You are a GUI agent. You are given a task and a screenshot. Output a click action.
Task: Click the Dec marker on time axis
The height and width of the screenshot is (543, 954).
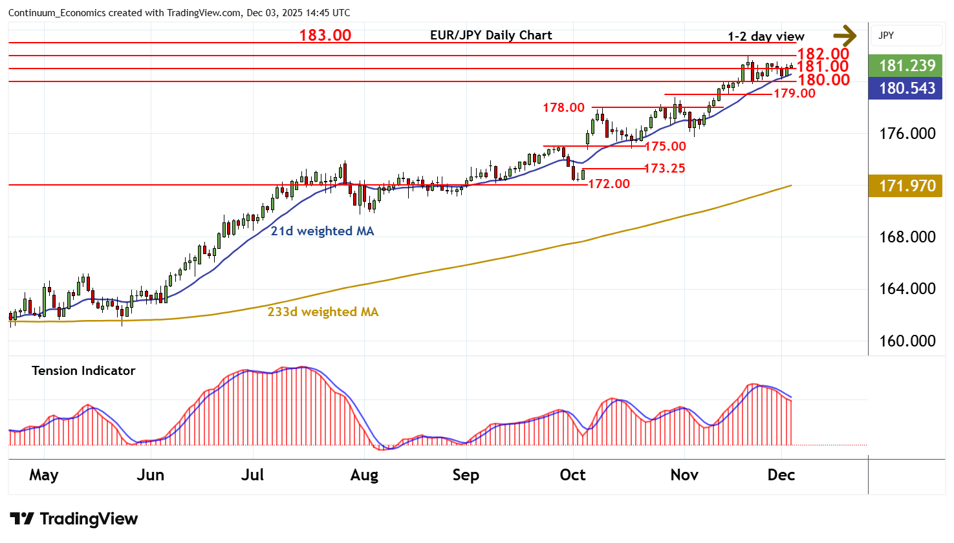point(781,475)
